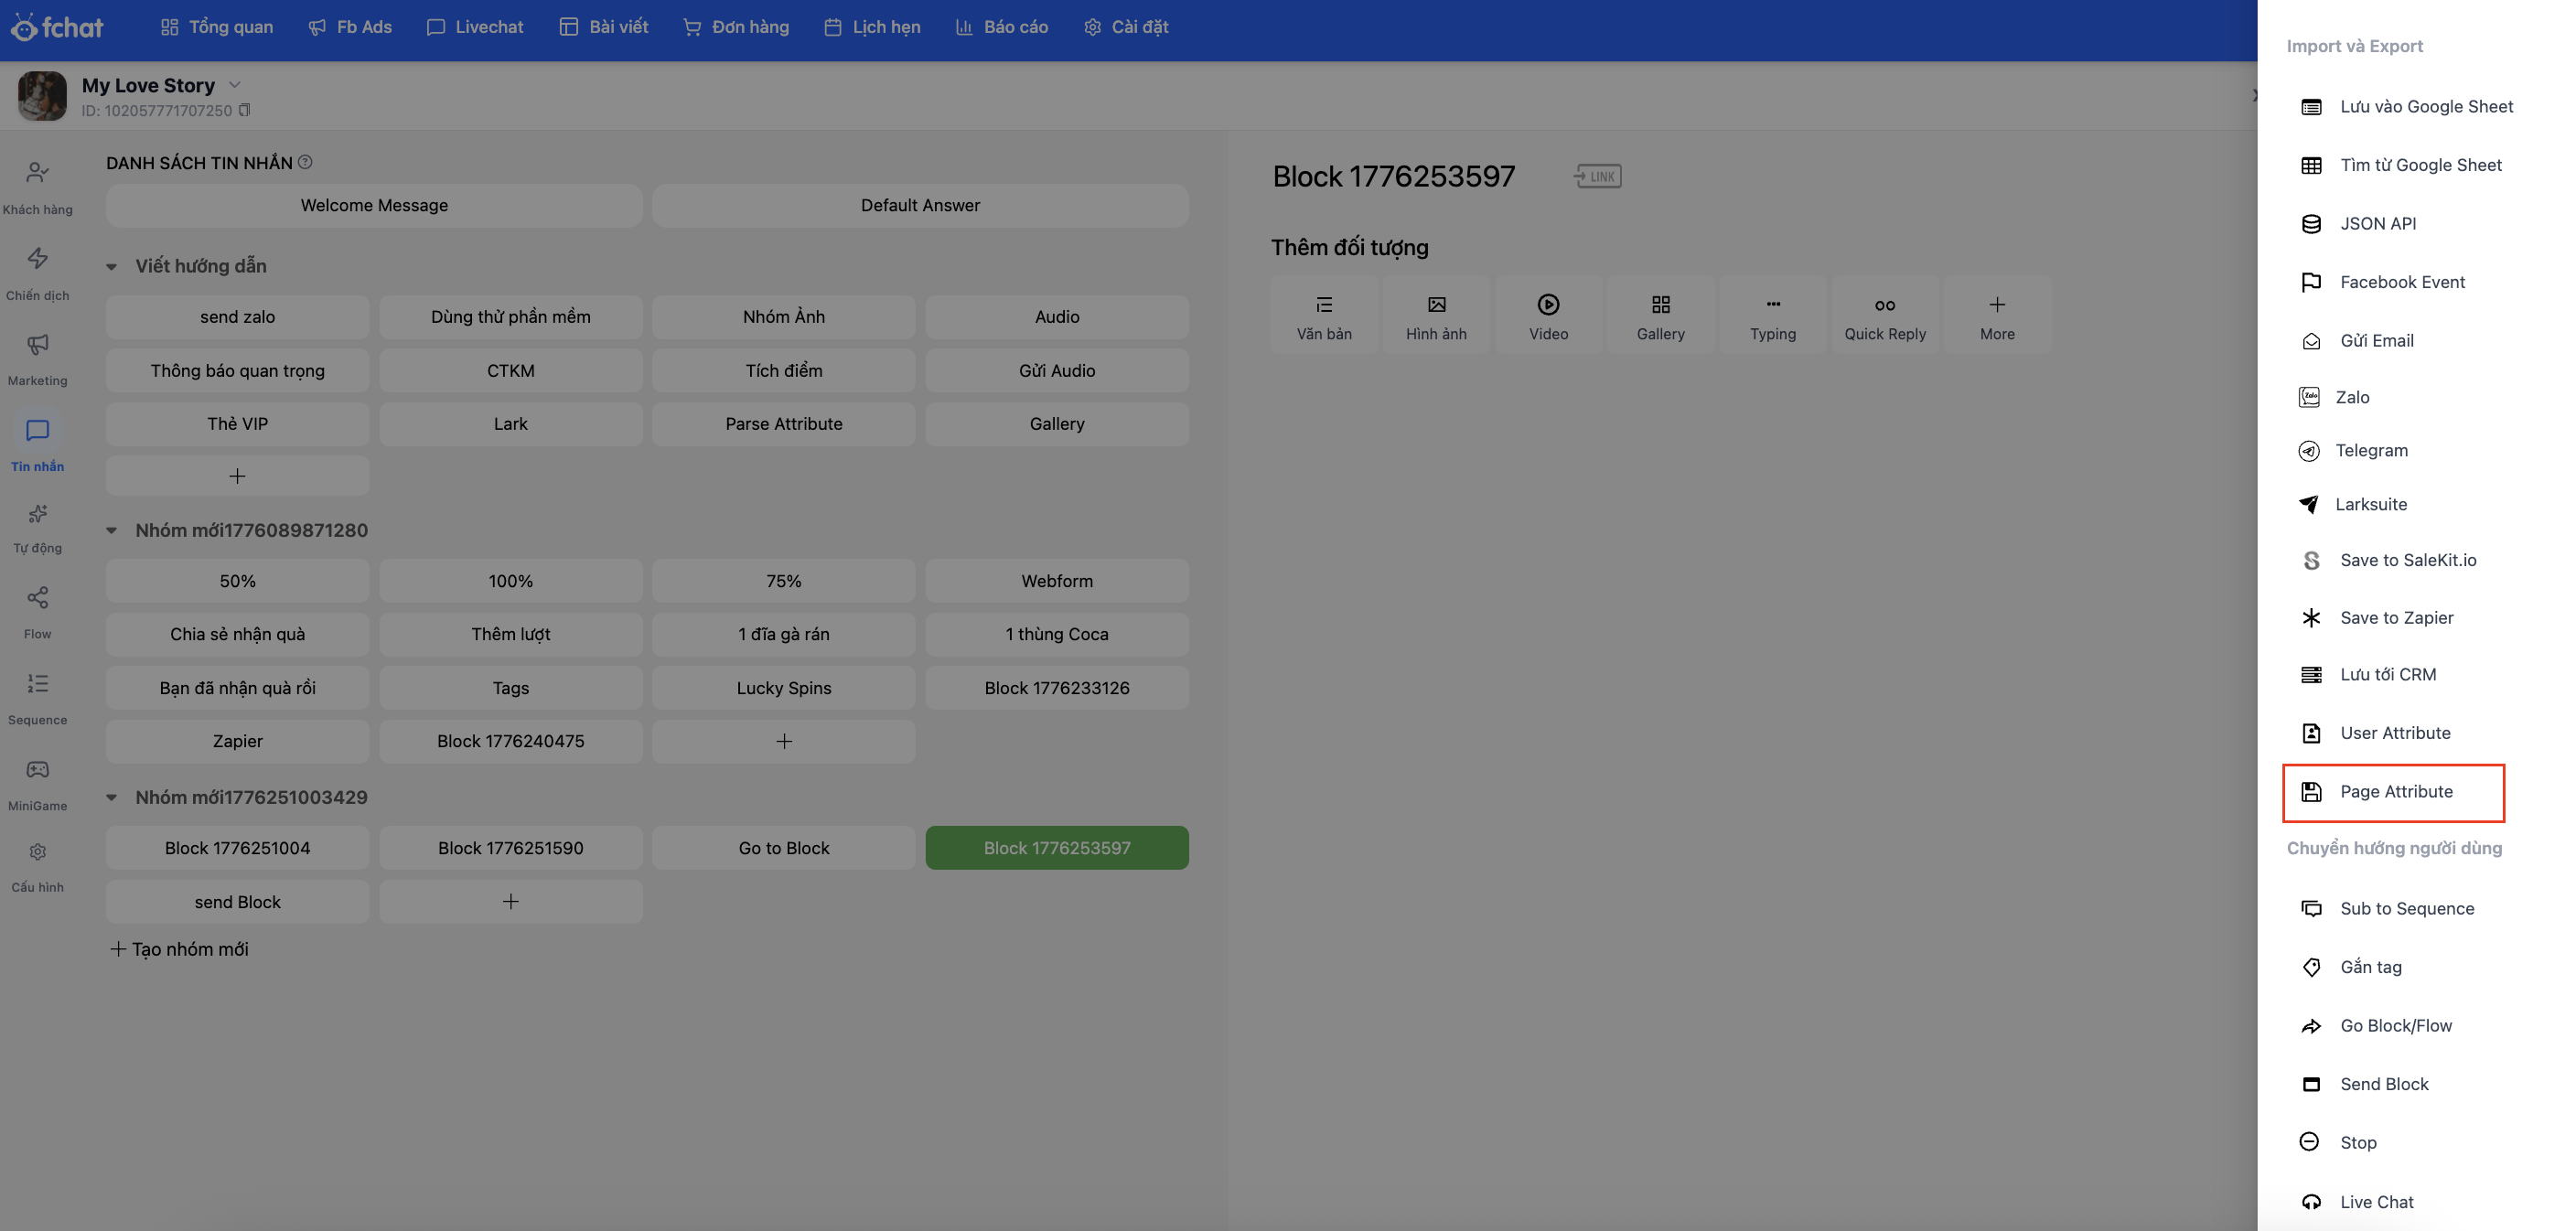
Task: Open the My Love Story page dropdown
Action: pyautogui.click(x=235, y=85)
